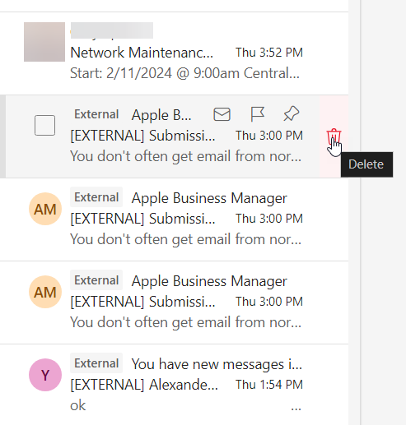The image size is (406, 425).
Task: Click External label on the Alexande... email
Action: point(96,363)
